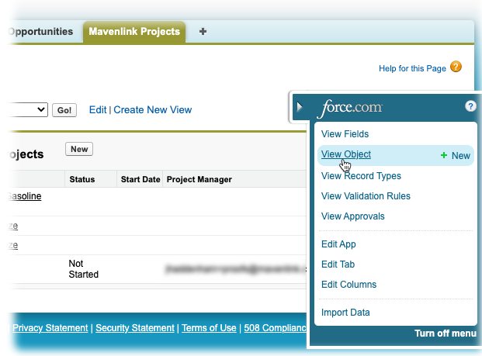Choose Edit Columns in the menu
The width and height of the screenshot is (482, 356).
[349, 285]
